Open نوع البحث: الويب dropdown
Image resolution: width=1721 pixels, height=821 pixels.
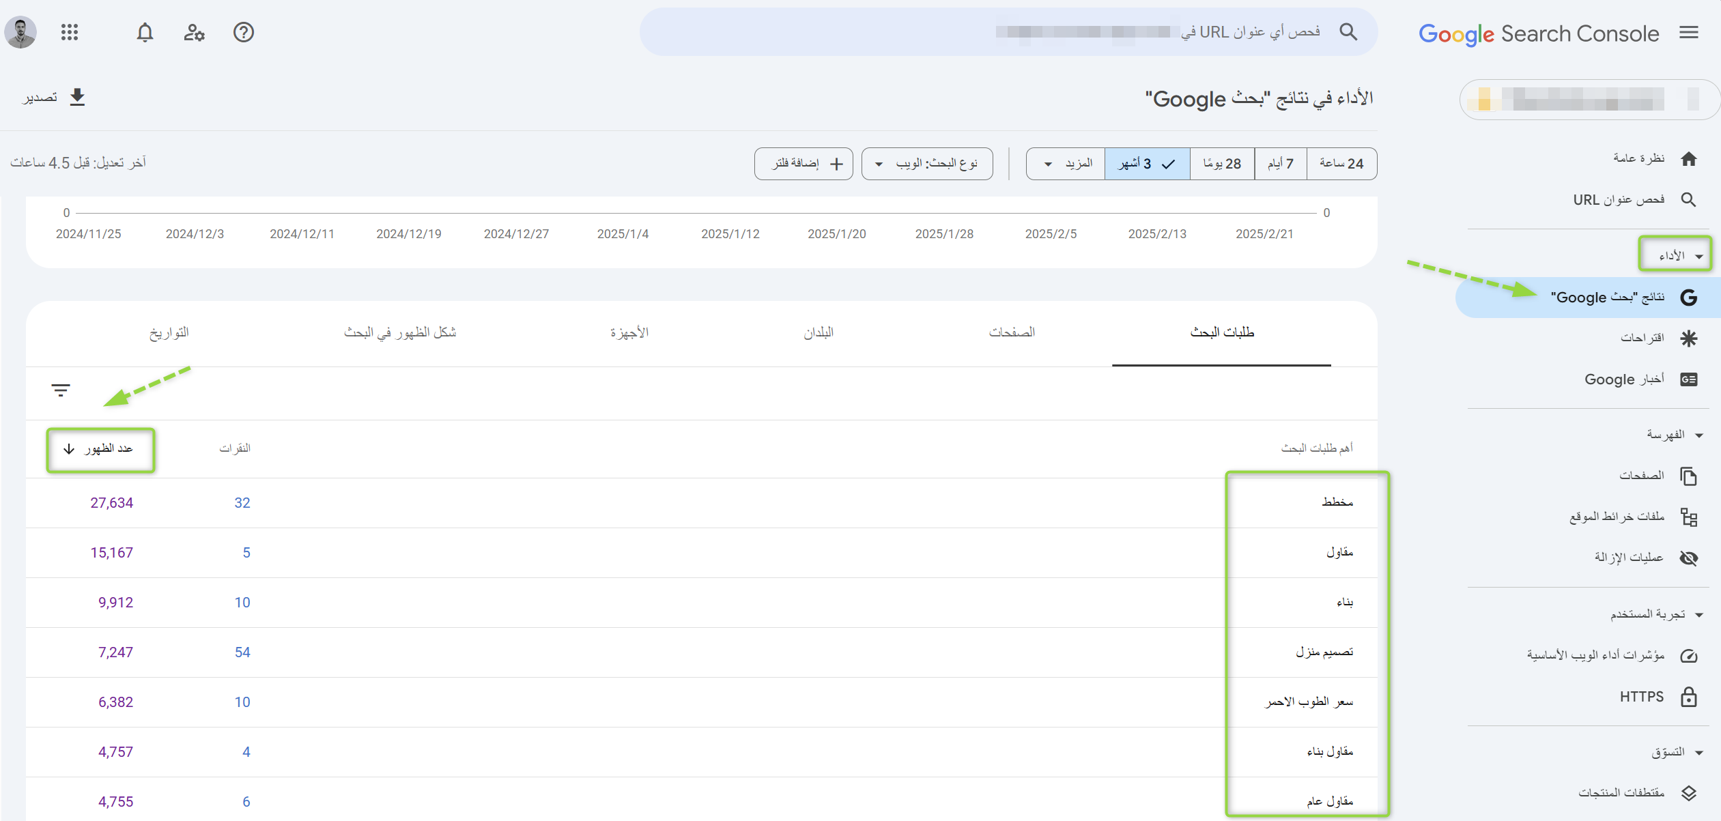point(926,163)
